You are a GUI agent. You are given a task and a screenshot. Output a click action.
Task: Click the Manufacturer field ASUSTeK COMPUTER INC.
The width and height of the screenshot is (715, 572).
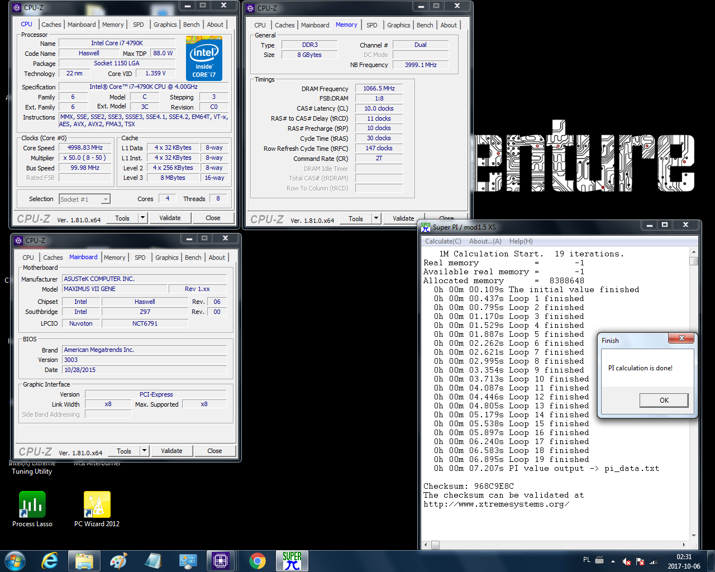click(145, 279)
